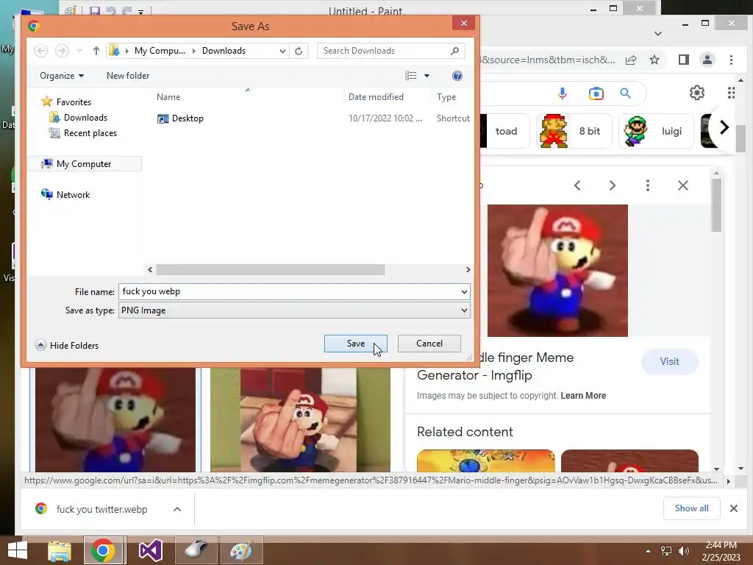Select the luigi filter chip
The width and height of the screenshot is (753, 565).
[x=657, y=131]
